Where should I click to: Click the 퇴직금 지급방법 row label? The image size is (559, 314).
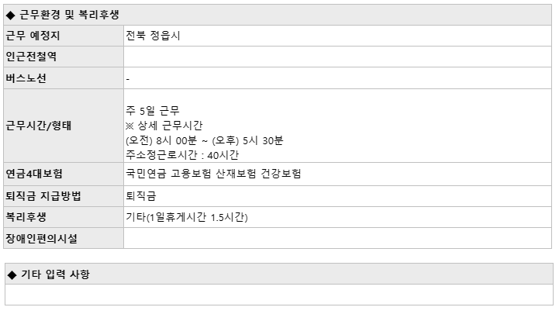coord(43,196)
